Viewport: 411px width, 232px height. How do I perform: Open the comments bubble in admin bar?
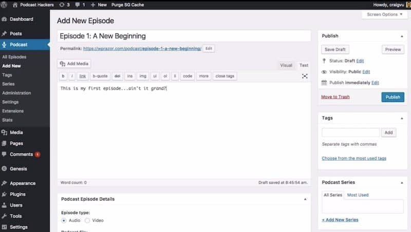tap(78, 5)
